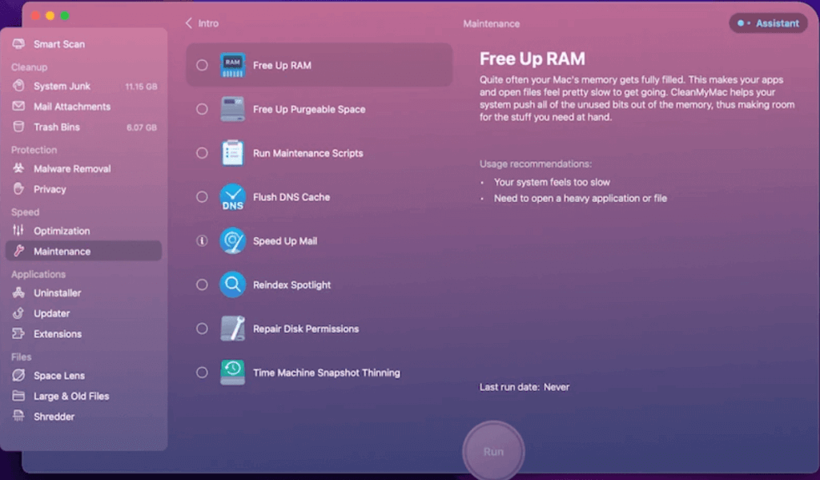Switch to the Optimization section
This screenshot has height=480, width=820.
(x=83, y=230)
